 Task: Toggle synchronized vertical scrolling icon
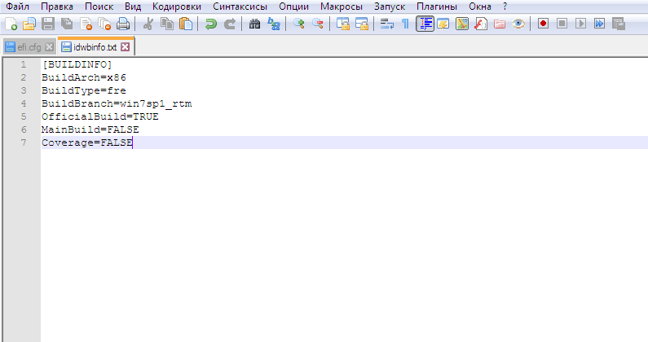[x=342, y=24]
